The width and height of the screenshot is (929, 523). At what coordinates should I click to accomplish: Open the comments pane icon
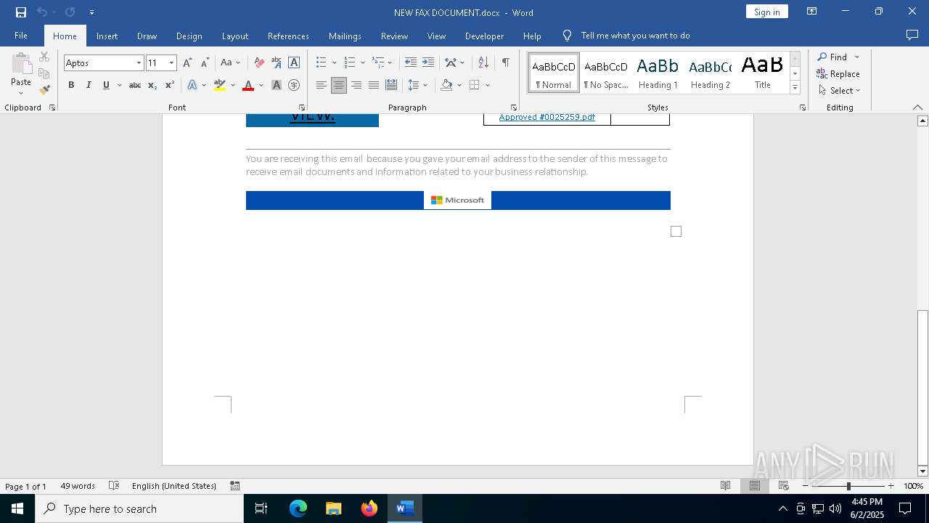[912, 35]
